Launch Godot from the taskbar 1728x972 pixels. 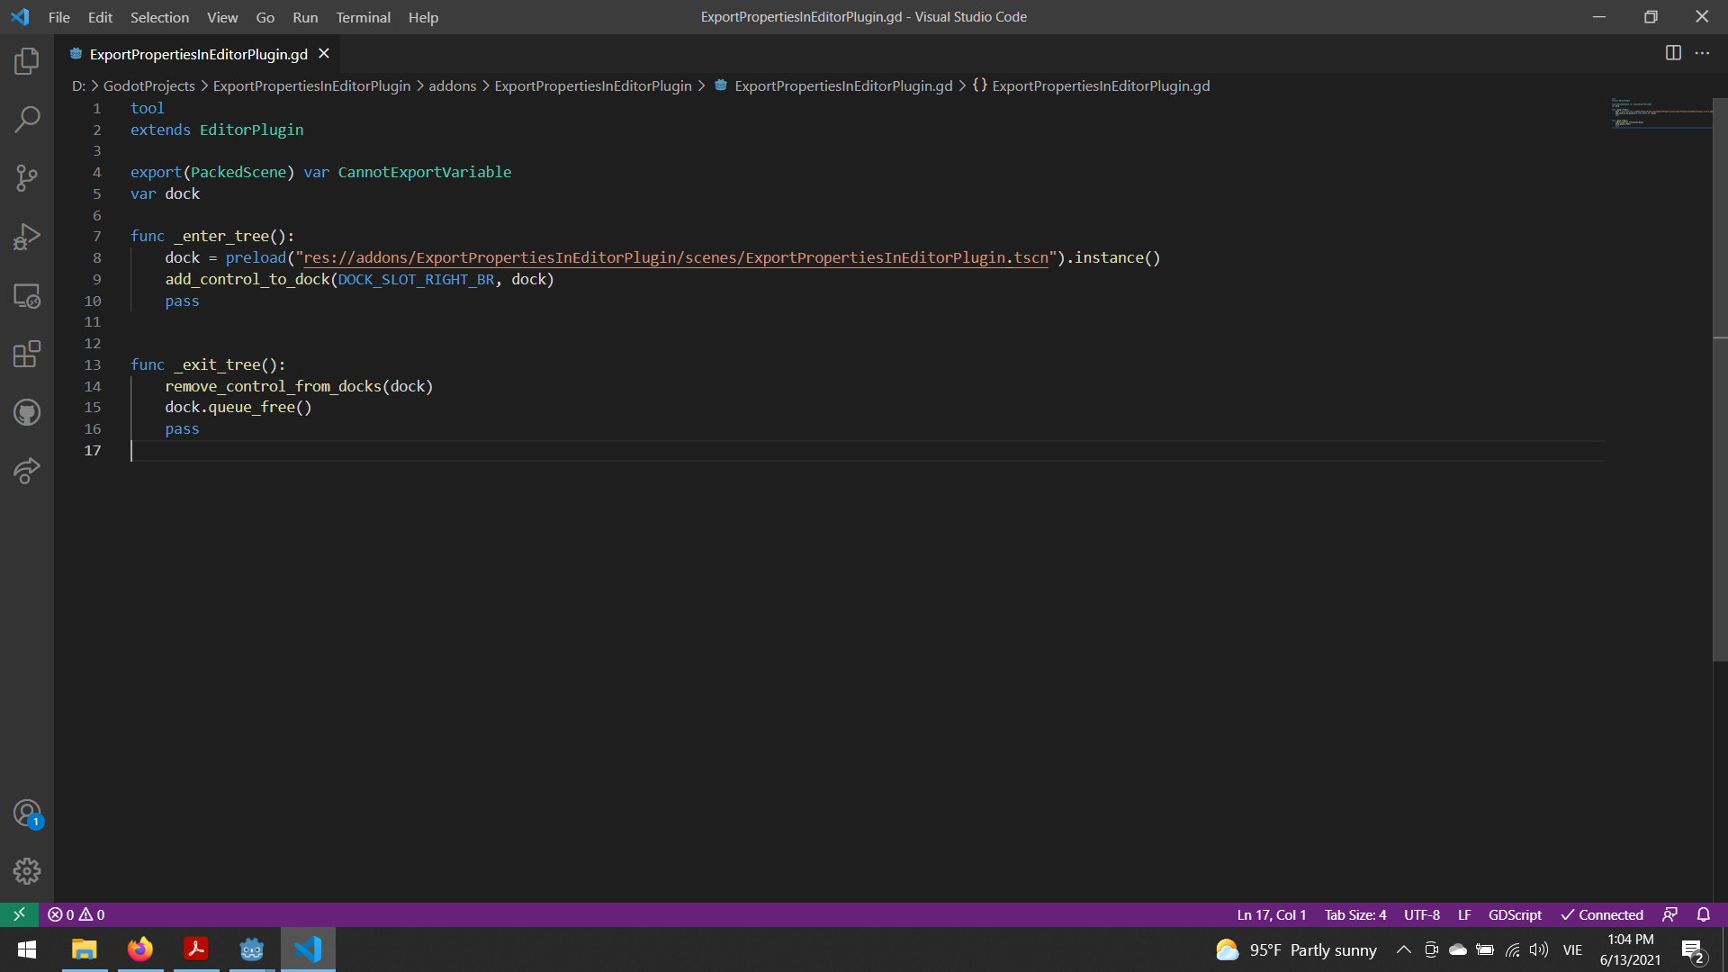click(x=250, y=949)
